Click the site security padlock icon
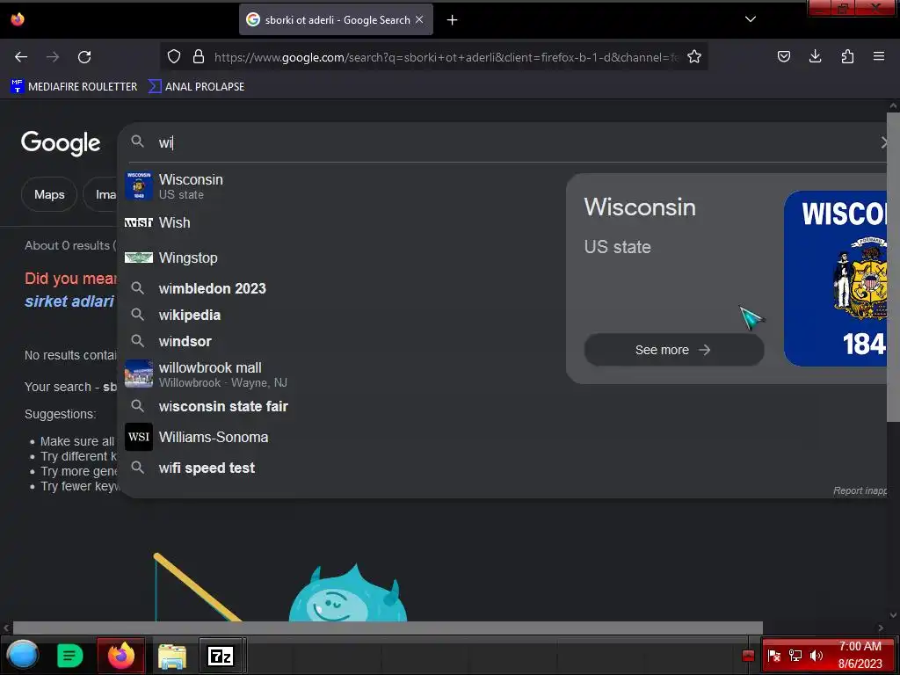 [199, 56]
